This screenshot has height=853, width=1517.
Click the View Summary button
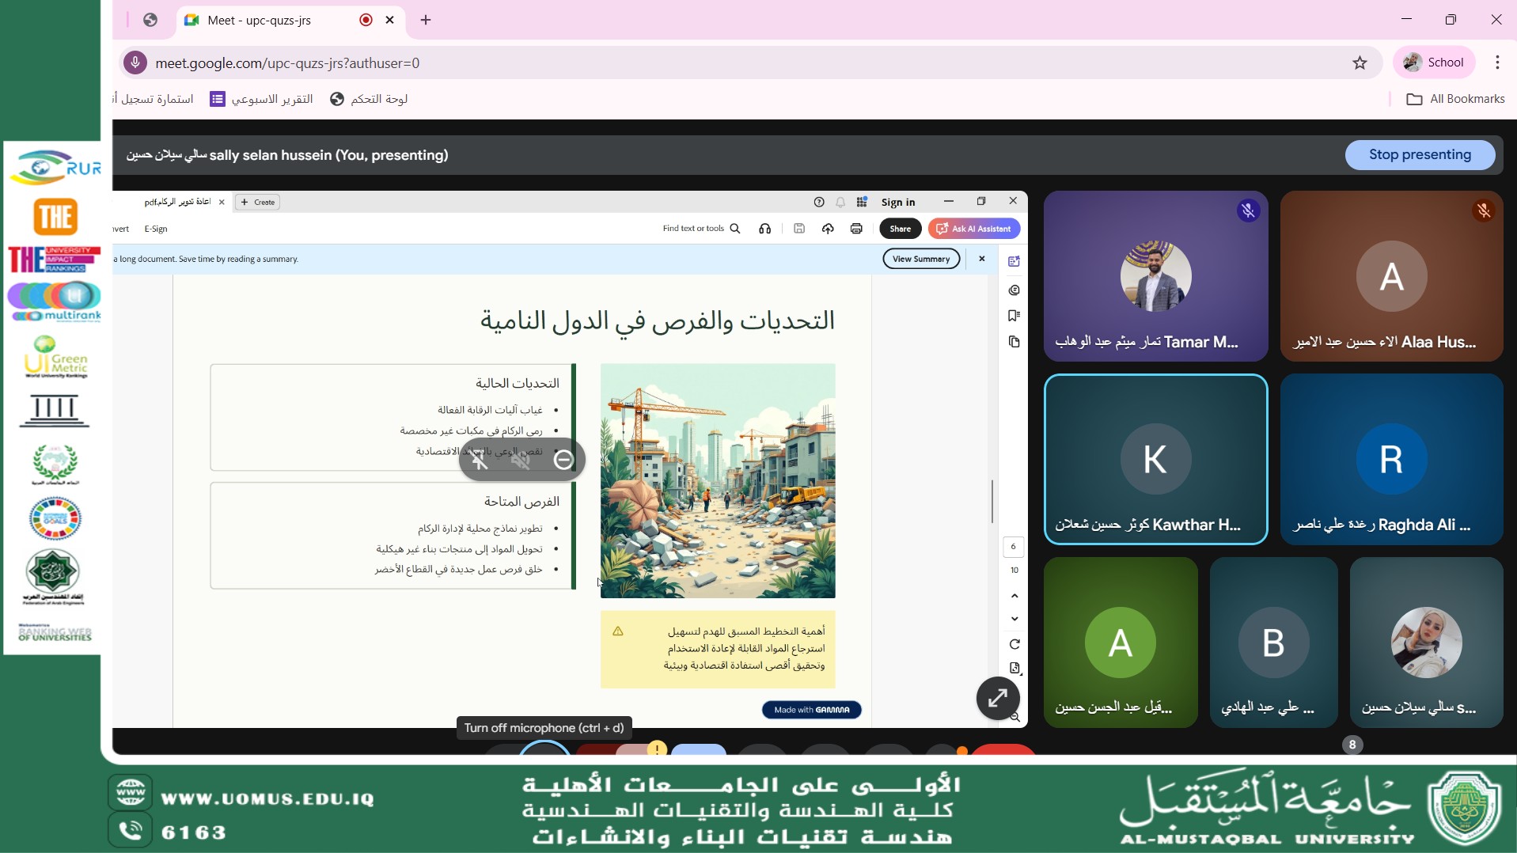[921, 259]
